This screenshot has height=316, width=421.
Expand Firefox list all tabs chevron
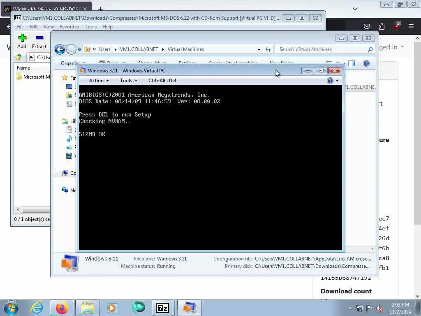tap(355, 9)
